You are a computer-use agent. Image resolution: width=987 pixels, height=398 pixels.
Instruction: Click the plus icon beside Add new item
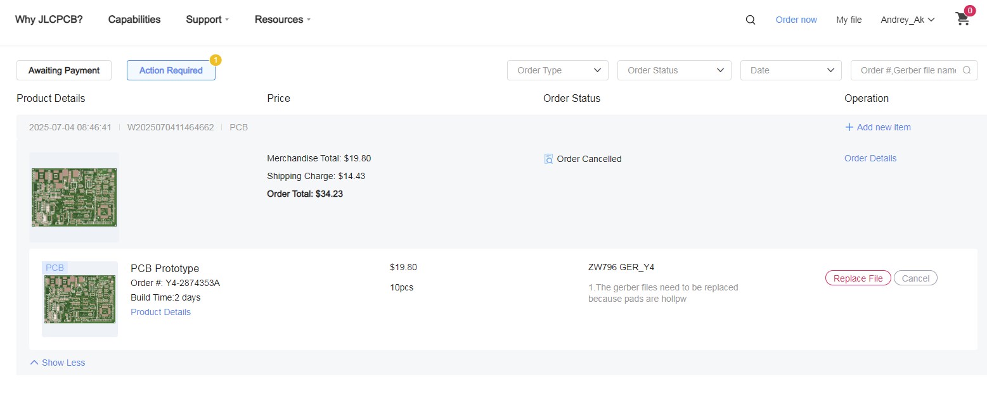(x=849, y=127)
